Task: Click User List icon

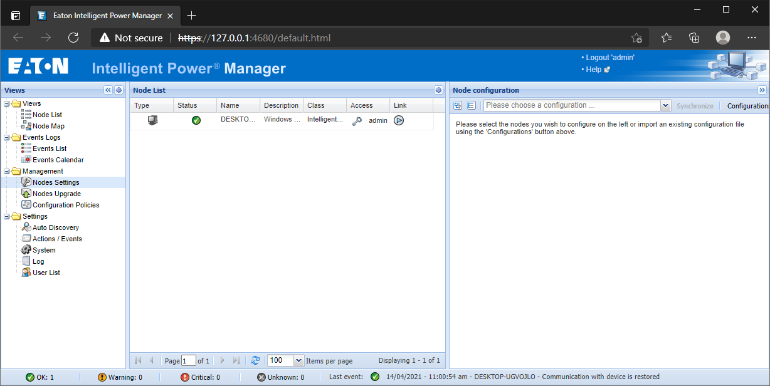Action: tap(26, 273)
